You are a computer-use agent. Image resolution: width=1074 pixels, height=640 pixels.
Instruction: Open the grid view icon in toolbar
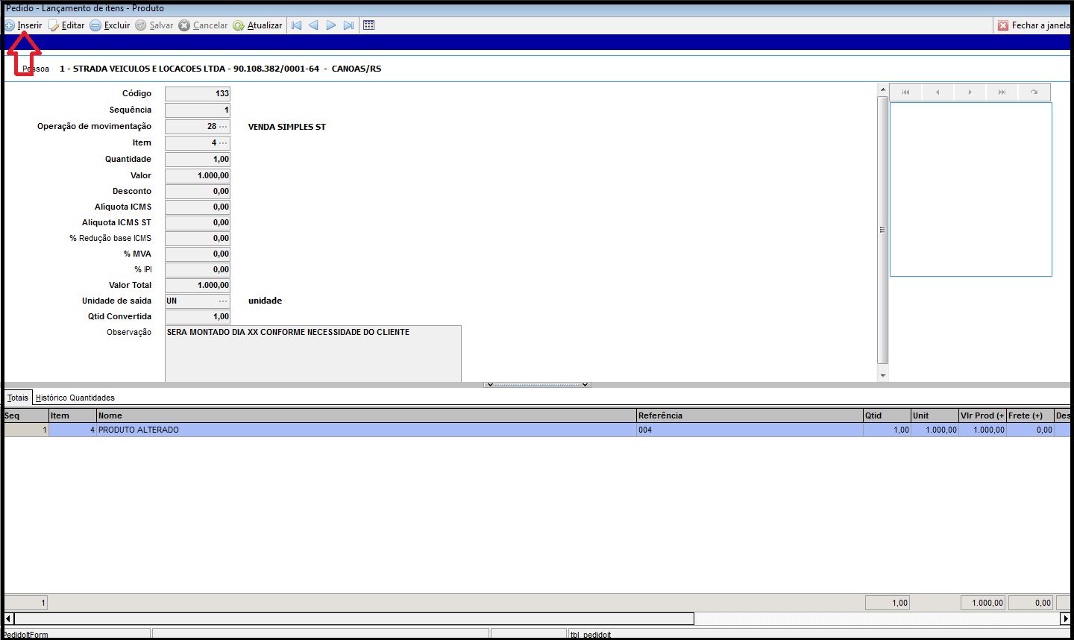pos(368,25)
